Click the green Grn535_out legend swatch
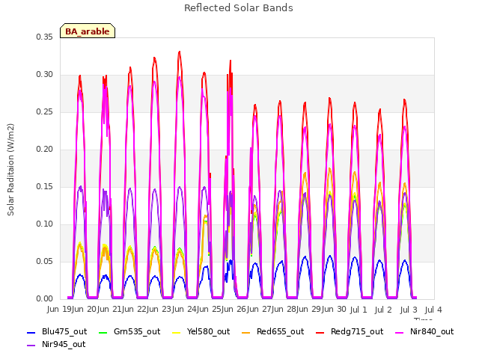Viewport: 479px width, 359px height. tap(103, 332)
